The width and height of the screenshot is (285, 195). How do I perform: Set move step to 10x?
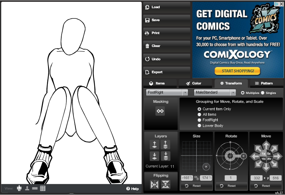click(264, 159)
